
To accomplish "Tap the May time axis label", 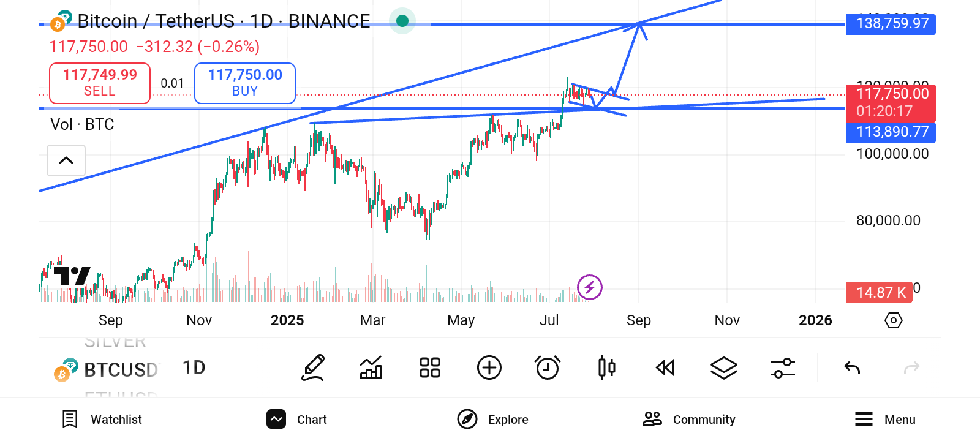I will tap(461, 320).
